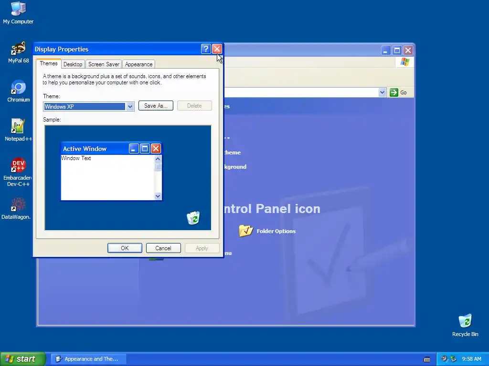Open the Recycle Bin on desktop
The height and width of the screenshot is (366, 489).
(465, 325)
